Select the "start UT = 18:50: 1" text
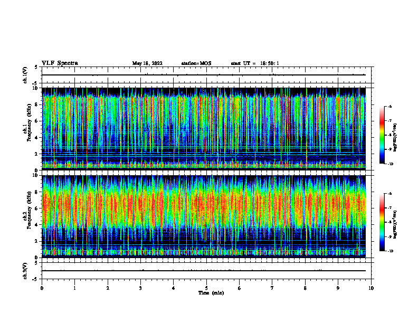The image size is (418, 323). point(255,63)
